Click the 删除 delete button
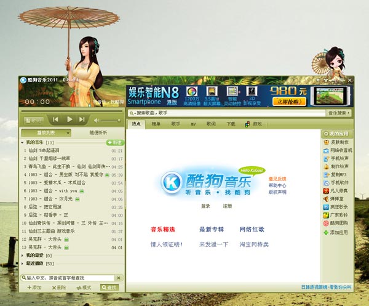Screen dimensions: 369x306 pyautogui.click(x=59, y=288)
